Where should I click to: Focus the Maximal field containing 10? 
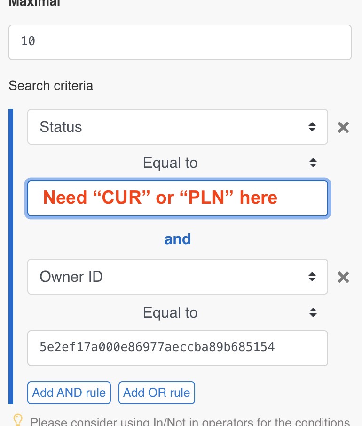[x=180, y=42]
